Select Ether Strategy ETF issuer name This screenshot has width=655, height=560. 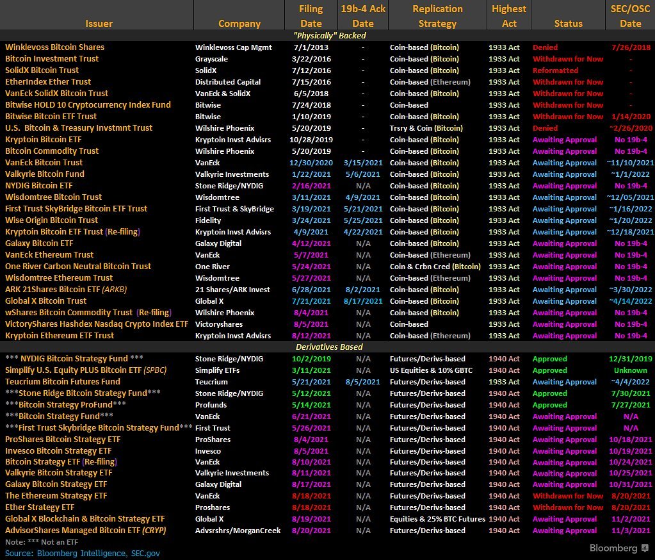coord(40,507)
